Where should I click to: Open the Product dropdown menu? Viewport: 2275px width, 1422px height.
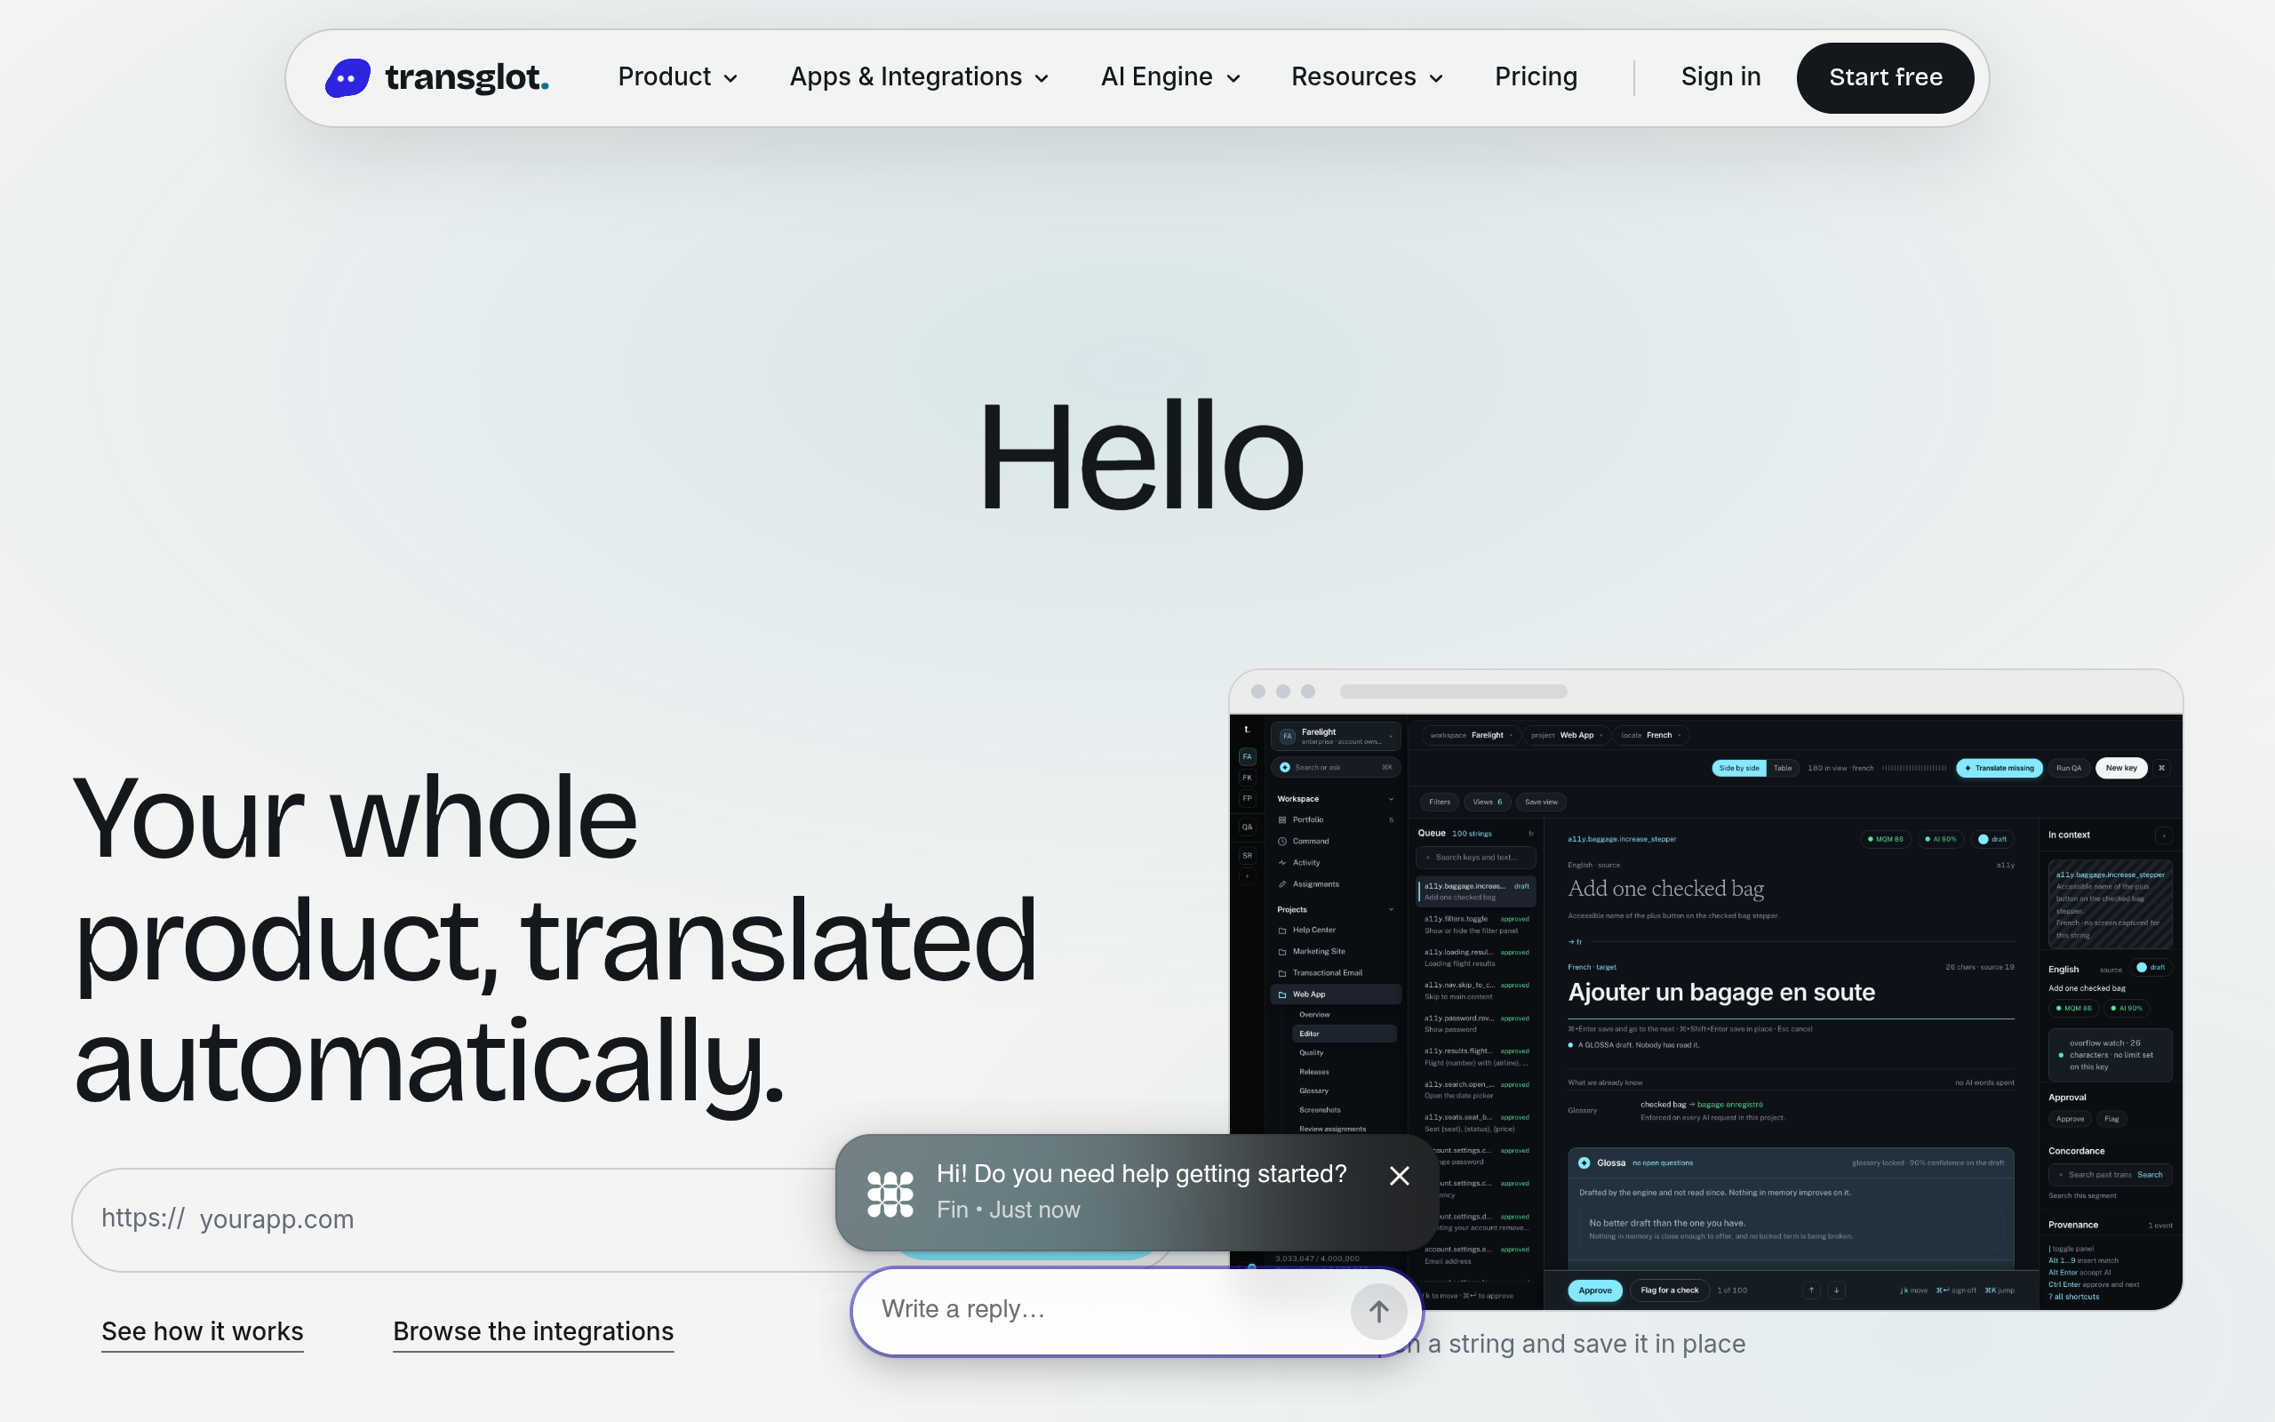[x=677, y=77]
